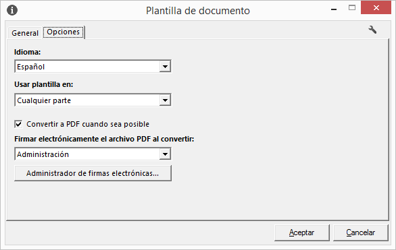Click the Español language field
Screen dimensions: 396x250
(x=87, y=67)
